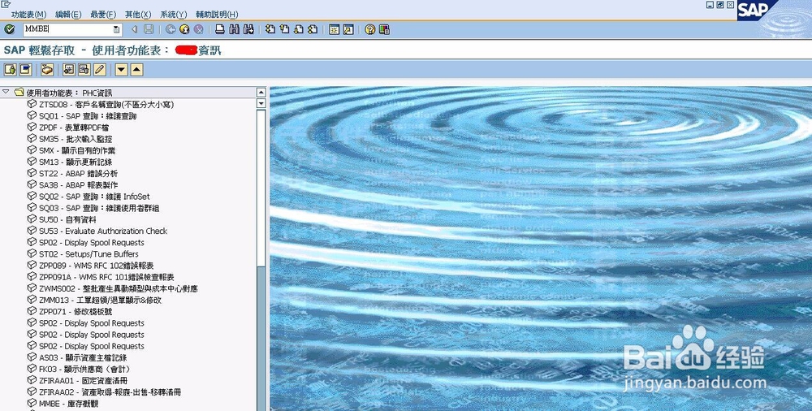Open the Help question mark icon
Screen dimensions: 812x411
[369, 29]
